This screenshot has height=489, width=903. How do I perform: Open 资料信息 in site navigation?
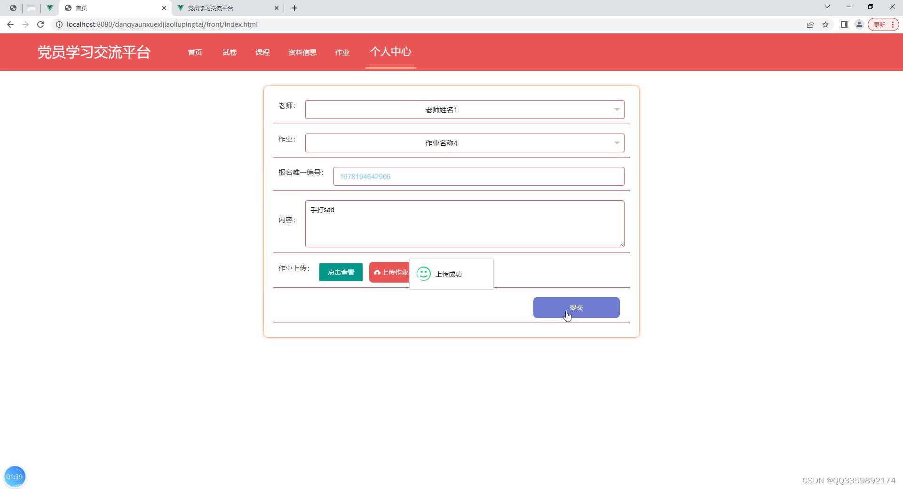click(x=302, y=53)
